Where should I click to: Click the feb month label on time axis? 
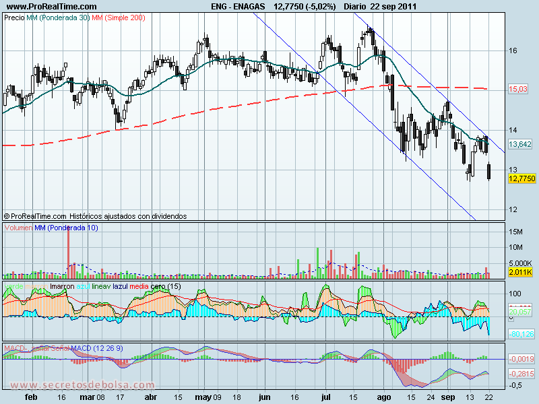pyautogui.click(x=31, y=397)
